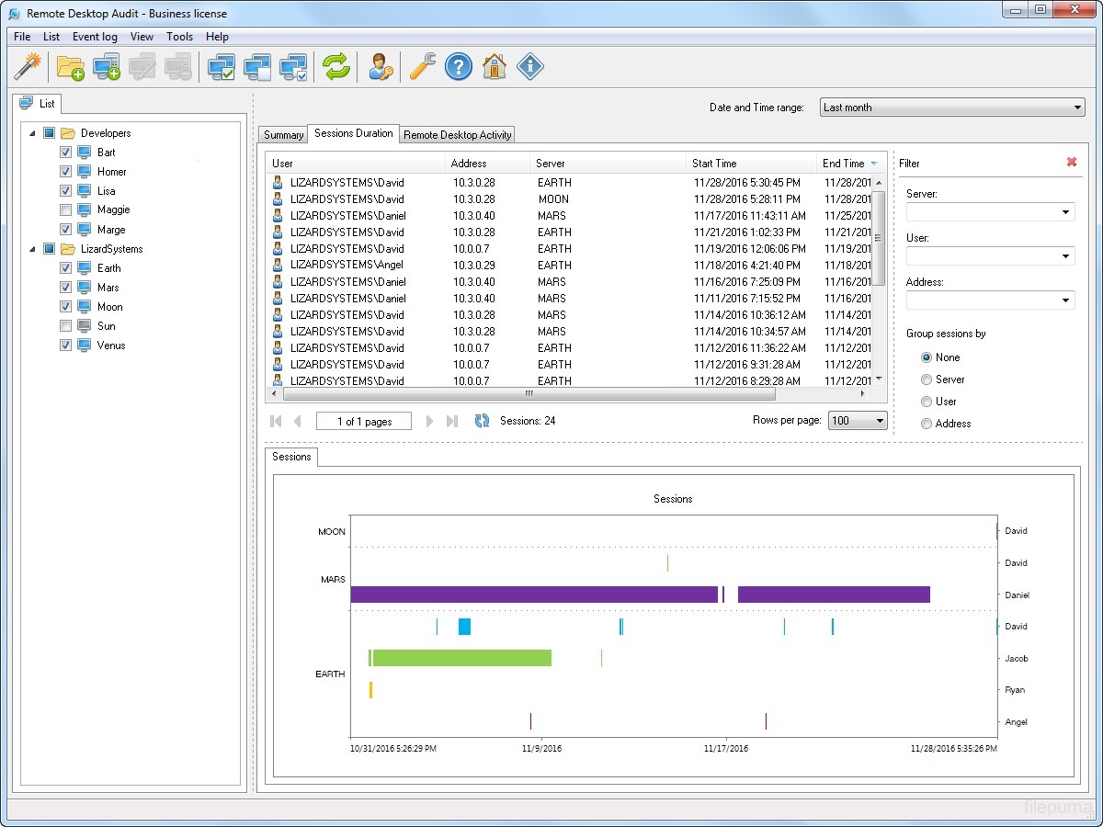This screenshot has width=1103, height=827.
Task: Click the red X to clear the filter
Action: click(x=1071, y=162)
